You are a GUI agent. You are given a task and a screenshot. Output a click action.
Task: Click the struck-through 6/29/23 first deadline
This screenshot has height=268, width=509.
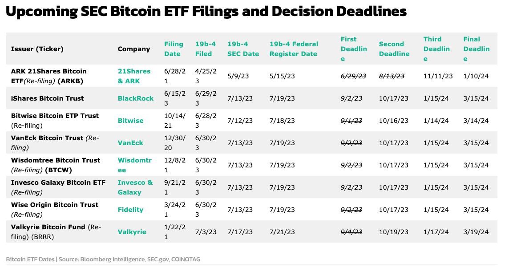(x=353, y=76)
